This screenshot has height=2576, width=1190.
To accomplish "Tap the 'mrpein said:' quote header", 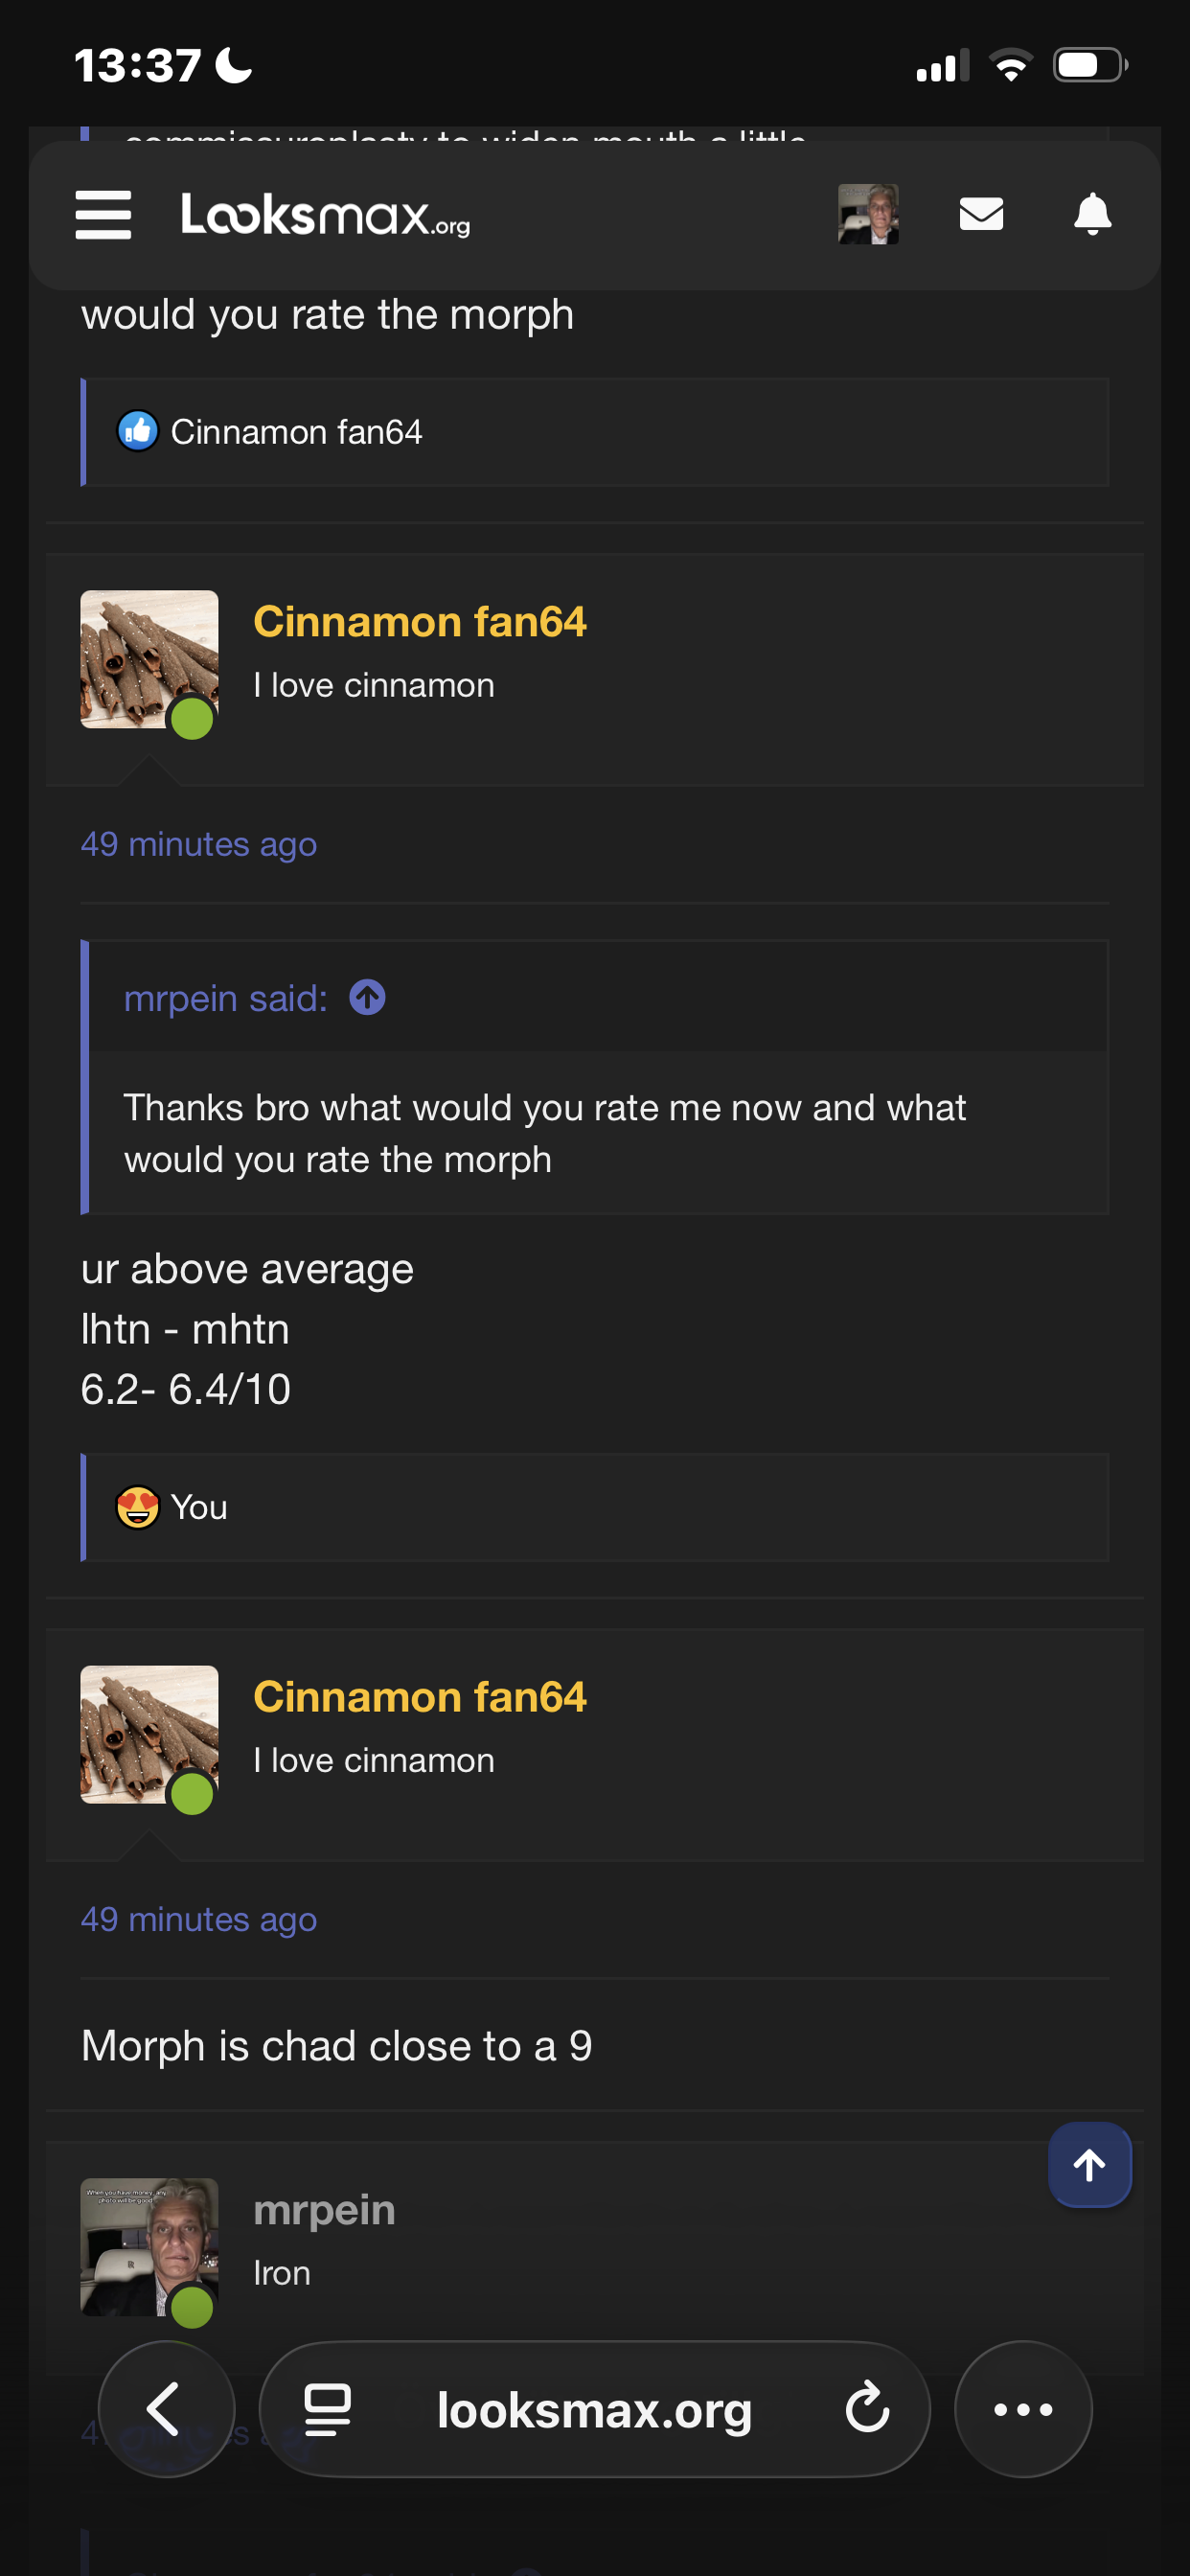I will (x=225, y=998).
